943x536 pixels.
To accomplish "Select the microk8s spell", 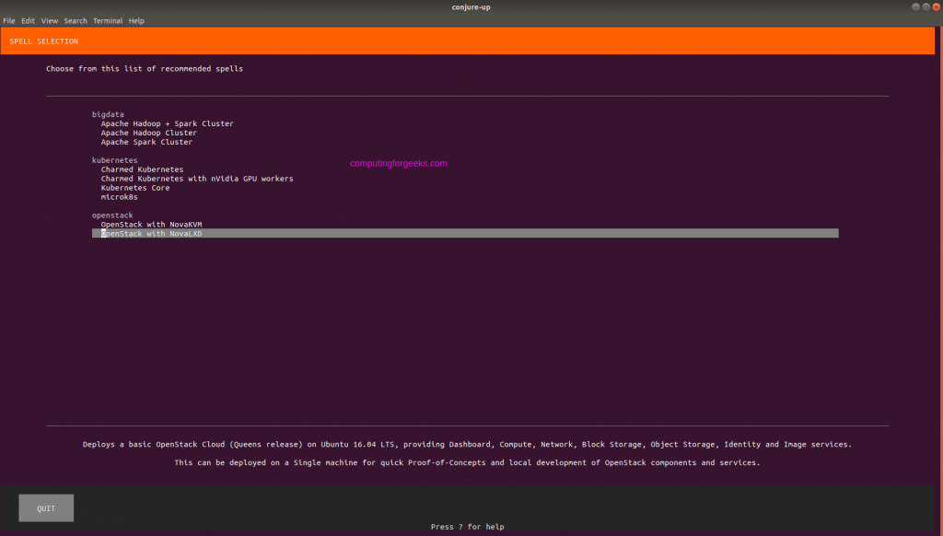I will [122, 196].
